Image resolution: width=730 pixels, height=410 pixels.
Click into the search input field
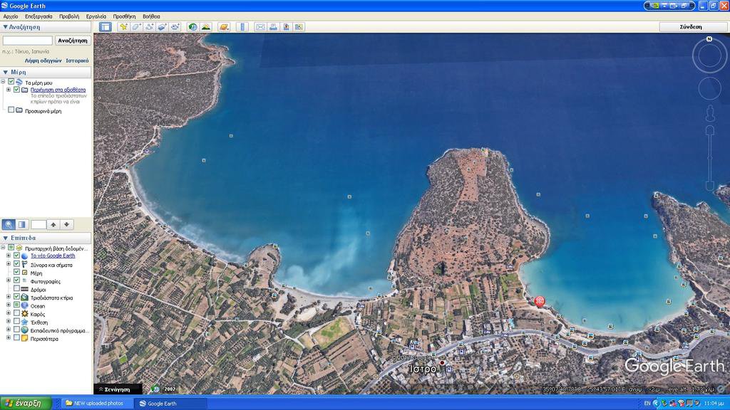[28, 41]
